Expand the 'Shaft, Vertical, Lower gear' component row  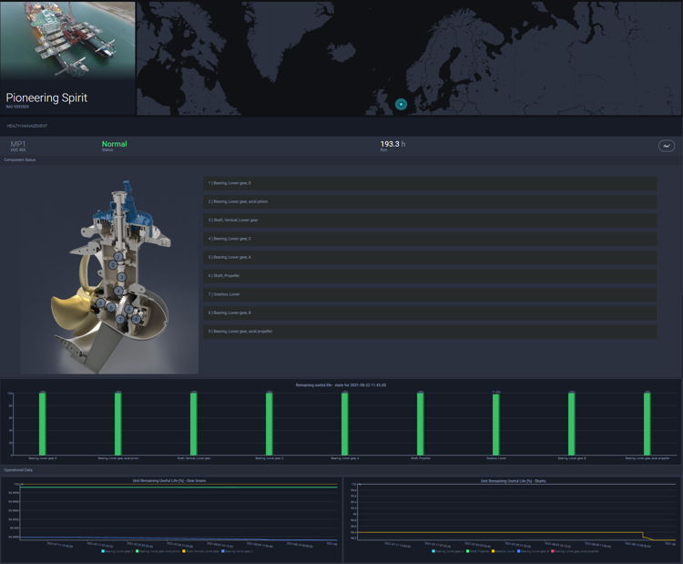click(429, 220)
